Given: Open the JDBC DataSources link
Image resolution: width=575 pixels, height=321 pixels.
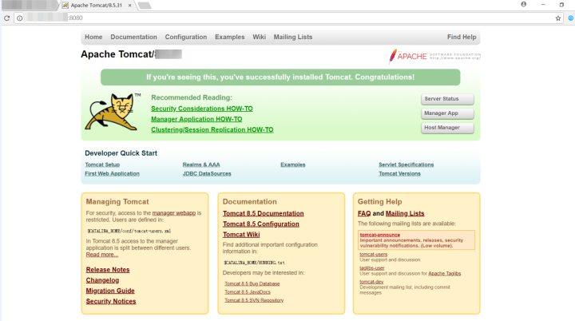Looking at the screenshot, I should 207,173.
